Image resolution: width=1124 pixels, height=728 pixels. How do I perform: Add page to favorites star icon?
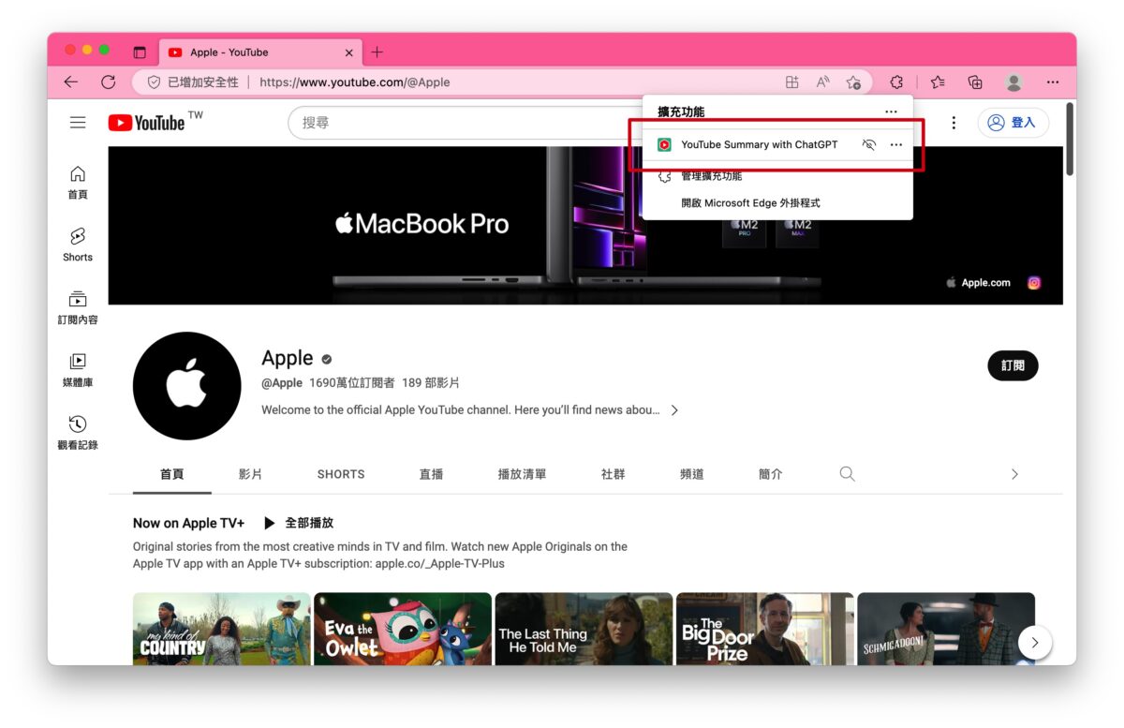coord(853,82)
